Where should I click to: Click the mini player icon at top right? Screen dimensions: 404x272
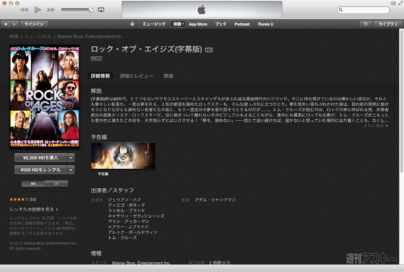click(x=393, y=3)
